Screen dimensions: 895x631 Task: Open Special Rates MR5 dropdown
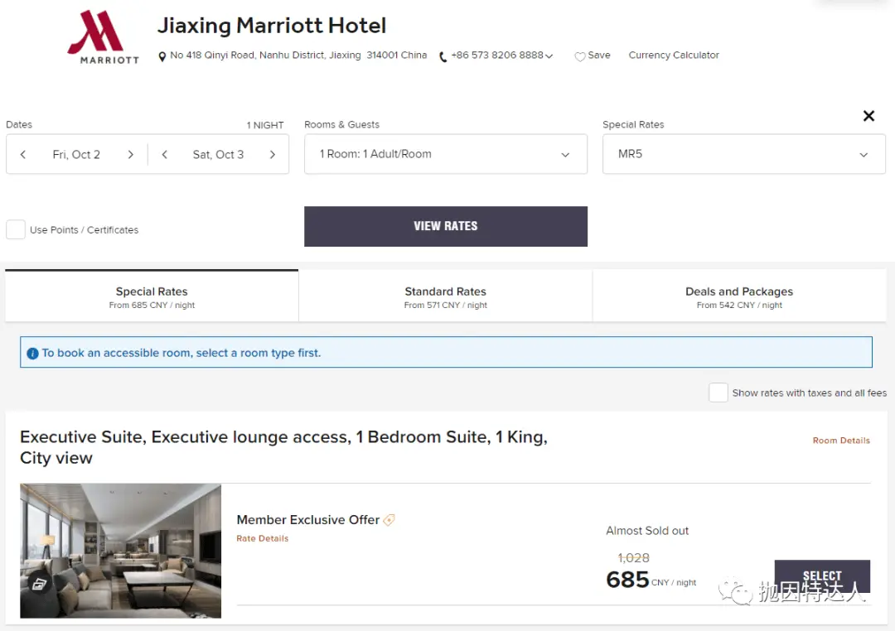[x=743, y=155]
